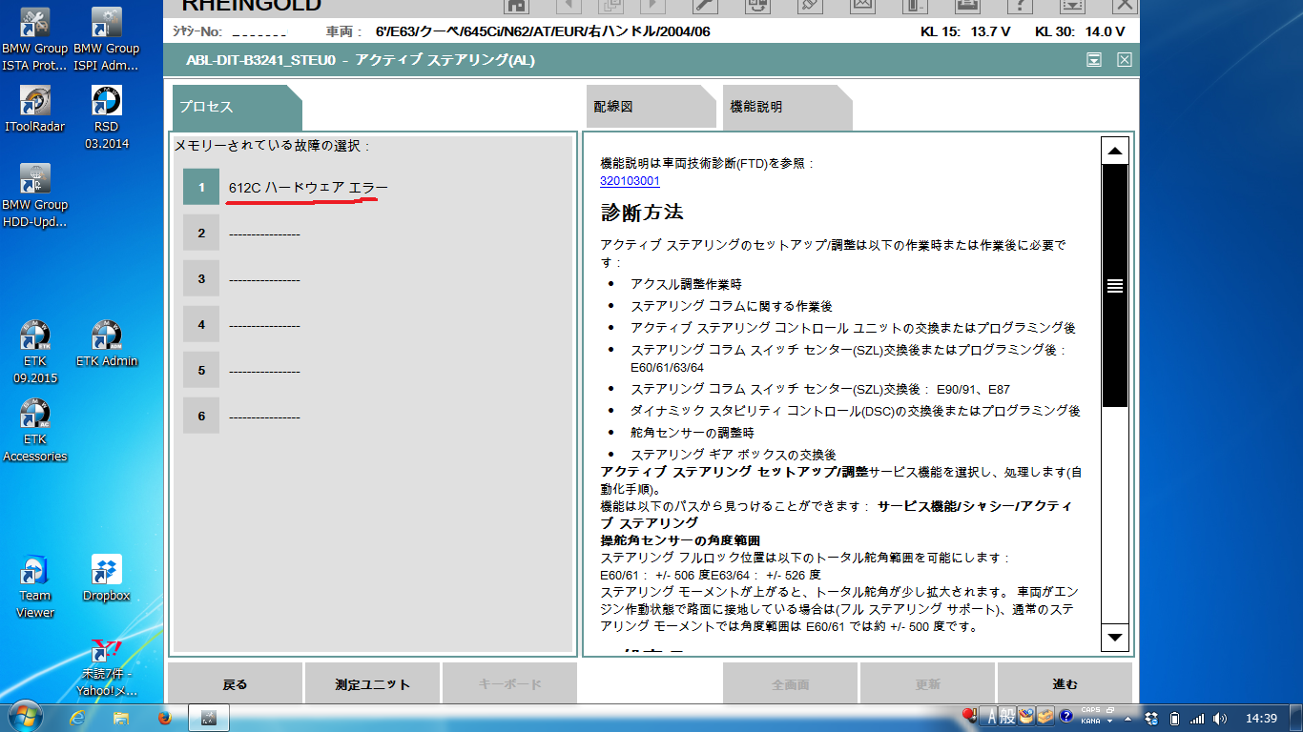Click the 更新 button
1303x732 pixels.
(928, 684)
